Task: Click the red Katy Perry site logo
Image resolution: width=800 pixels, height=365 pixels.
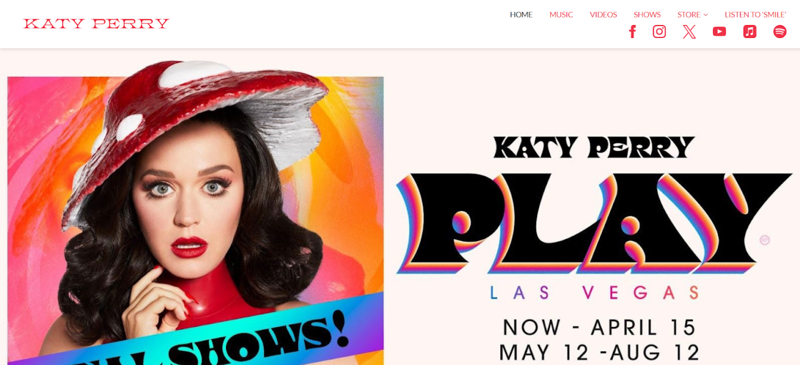Action: pos(96,23)
